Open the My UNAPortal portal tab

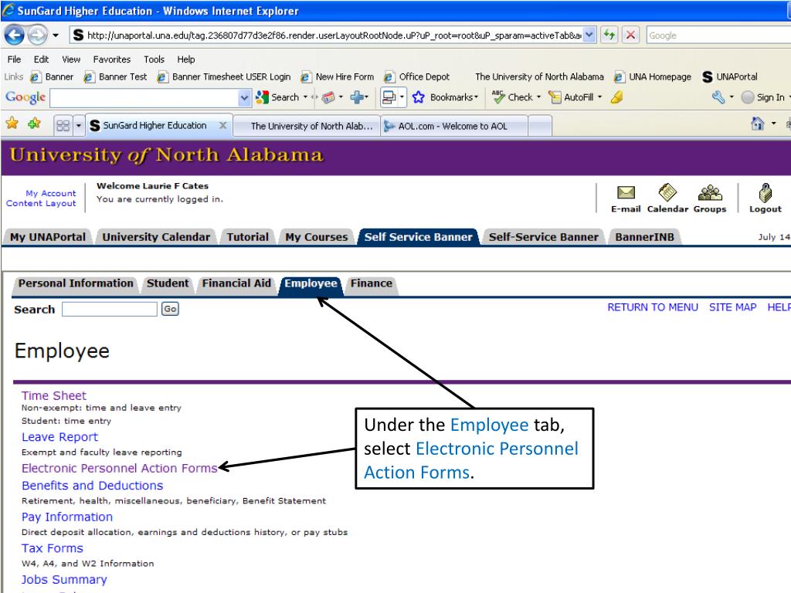[48, 237]
